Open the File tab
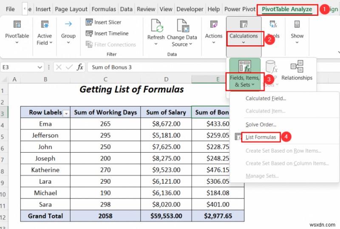This screenshot has height=229, width=340. [x=10, y=9]
